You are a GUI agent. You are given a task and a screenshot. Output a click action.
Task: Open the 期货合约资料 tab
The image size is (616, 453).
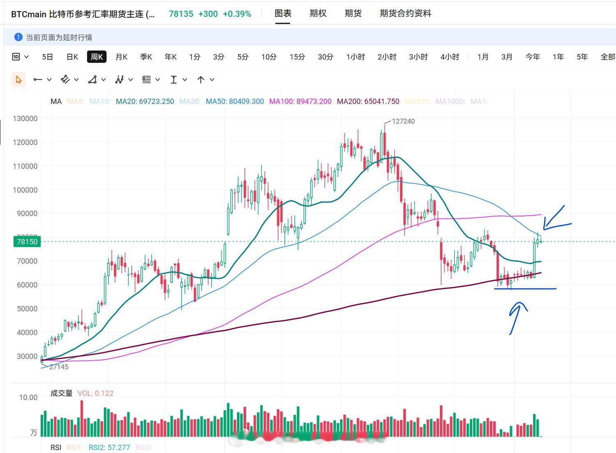(405, 13)
